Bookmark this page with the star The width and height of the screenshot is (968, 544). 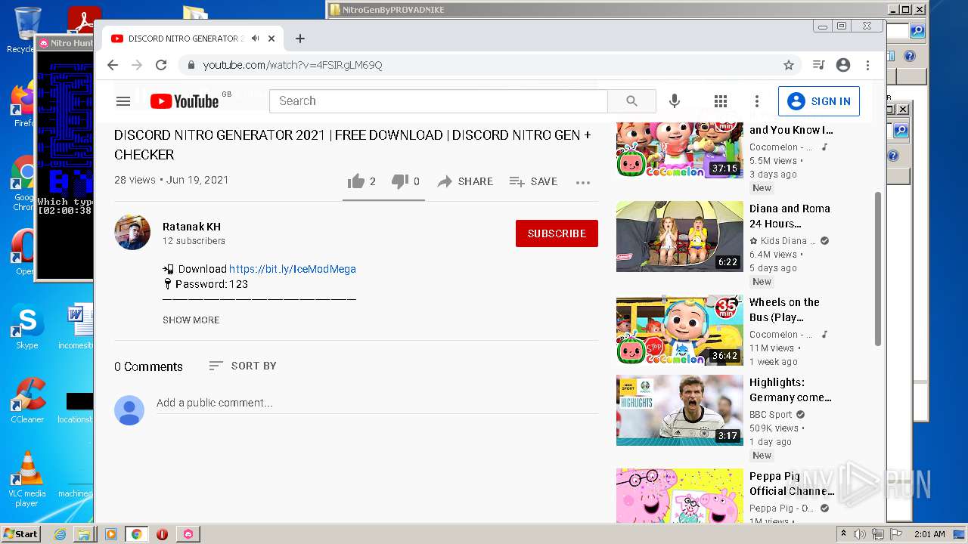tap(789, 65)
